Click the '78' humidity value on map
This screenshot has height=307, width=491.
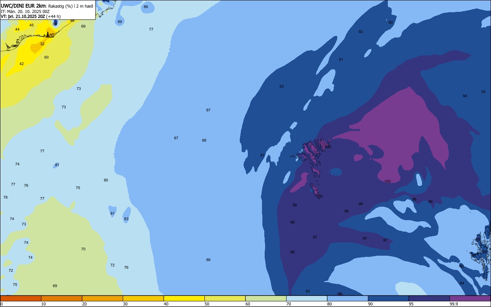[x=5, y=198]
